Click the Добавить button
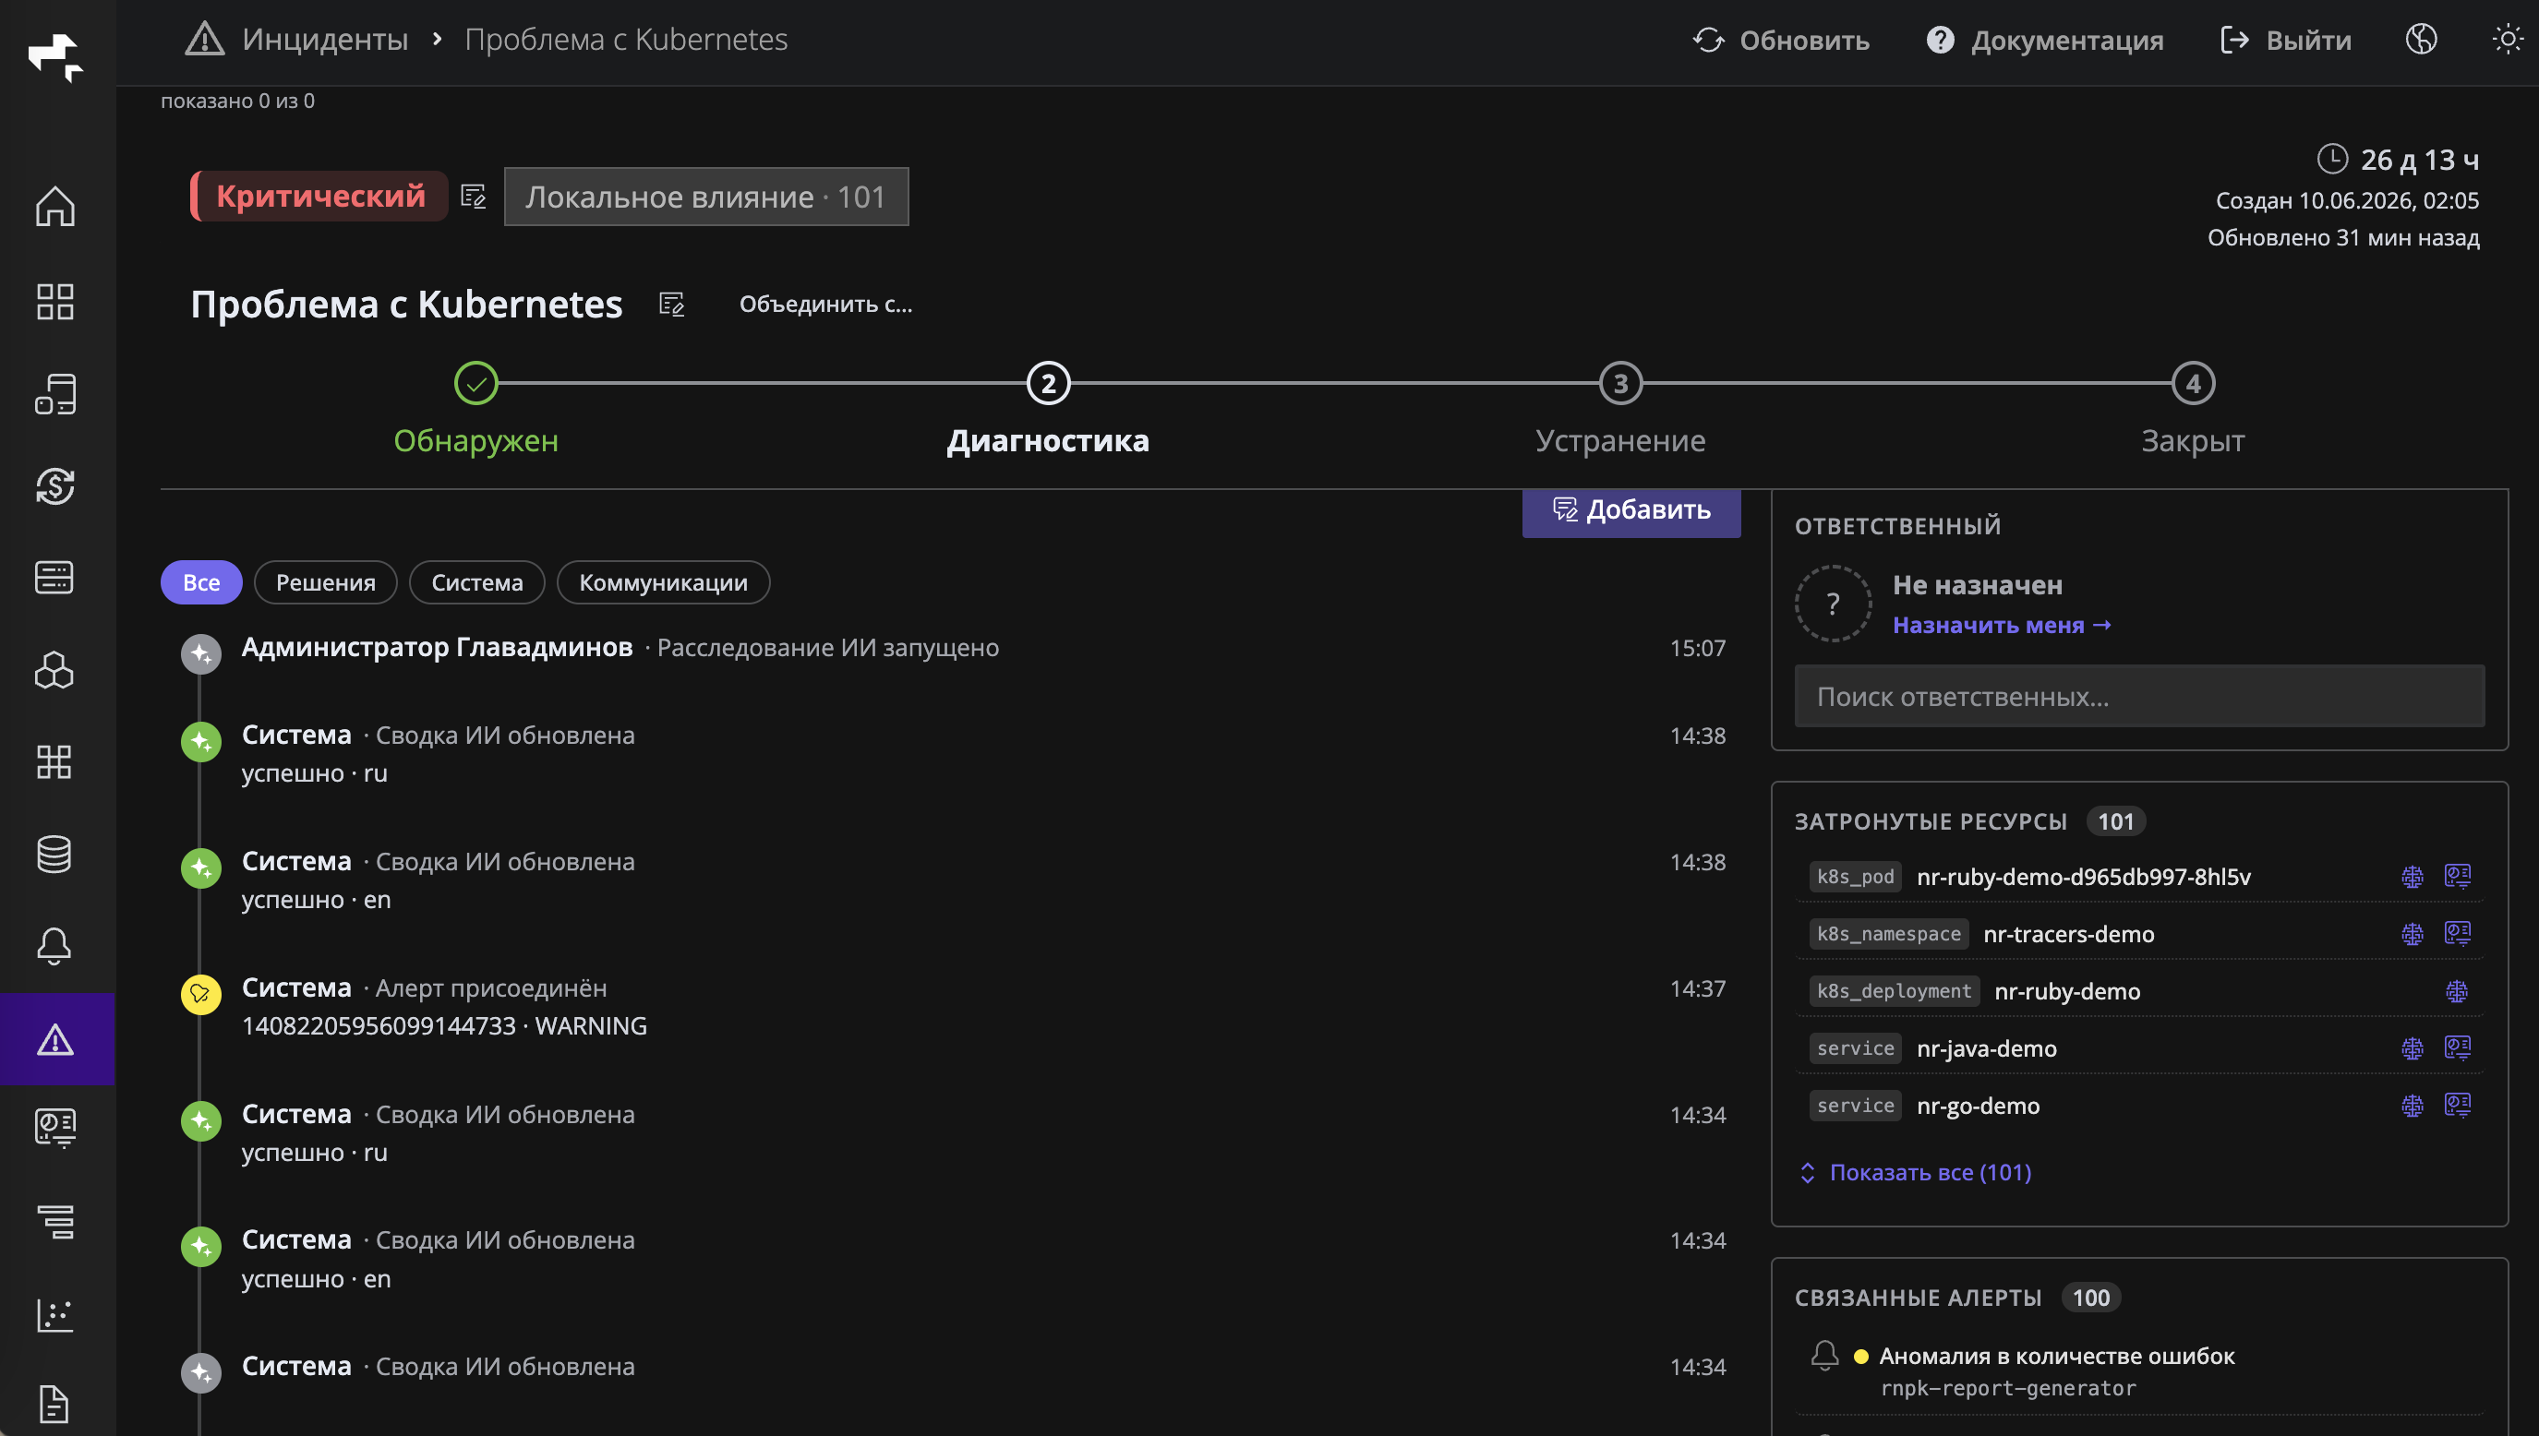Image resolution: width=2539 pixels, height=1436 pixels. 1631,511
